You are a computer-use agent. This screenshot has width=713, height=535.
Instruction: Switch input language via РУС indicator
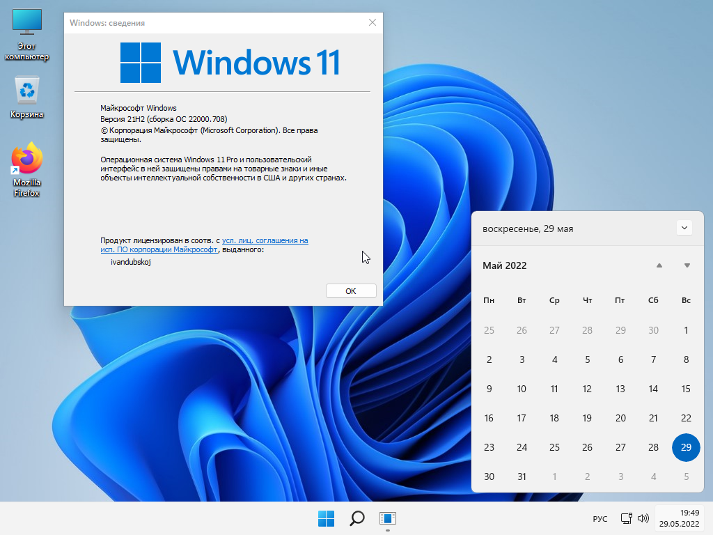click(600, 519)
